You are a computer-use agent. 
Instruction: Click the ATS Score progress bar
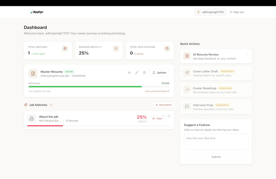pyautogui.click(x=99, y=87)
